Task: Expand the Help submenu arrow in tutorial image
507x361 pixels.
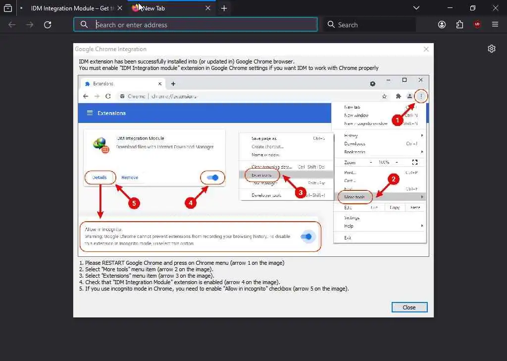Action: point(422,226)
